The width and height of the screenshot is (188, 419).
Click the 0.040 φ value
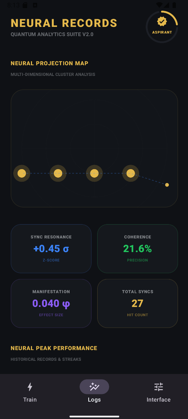(51, 304)
